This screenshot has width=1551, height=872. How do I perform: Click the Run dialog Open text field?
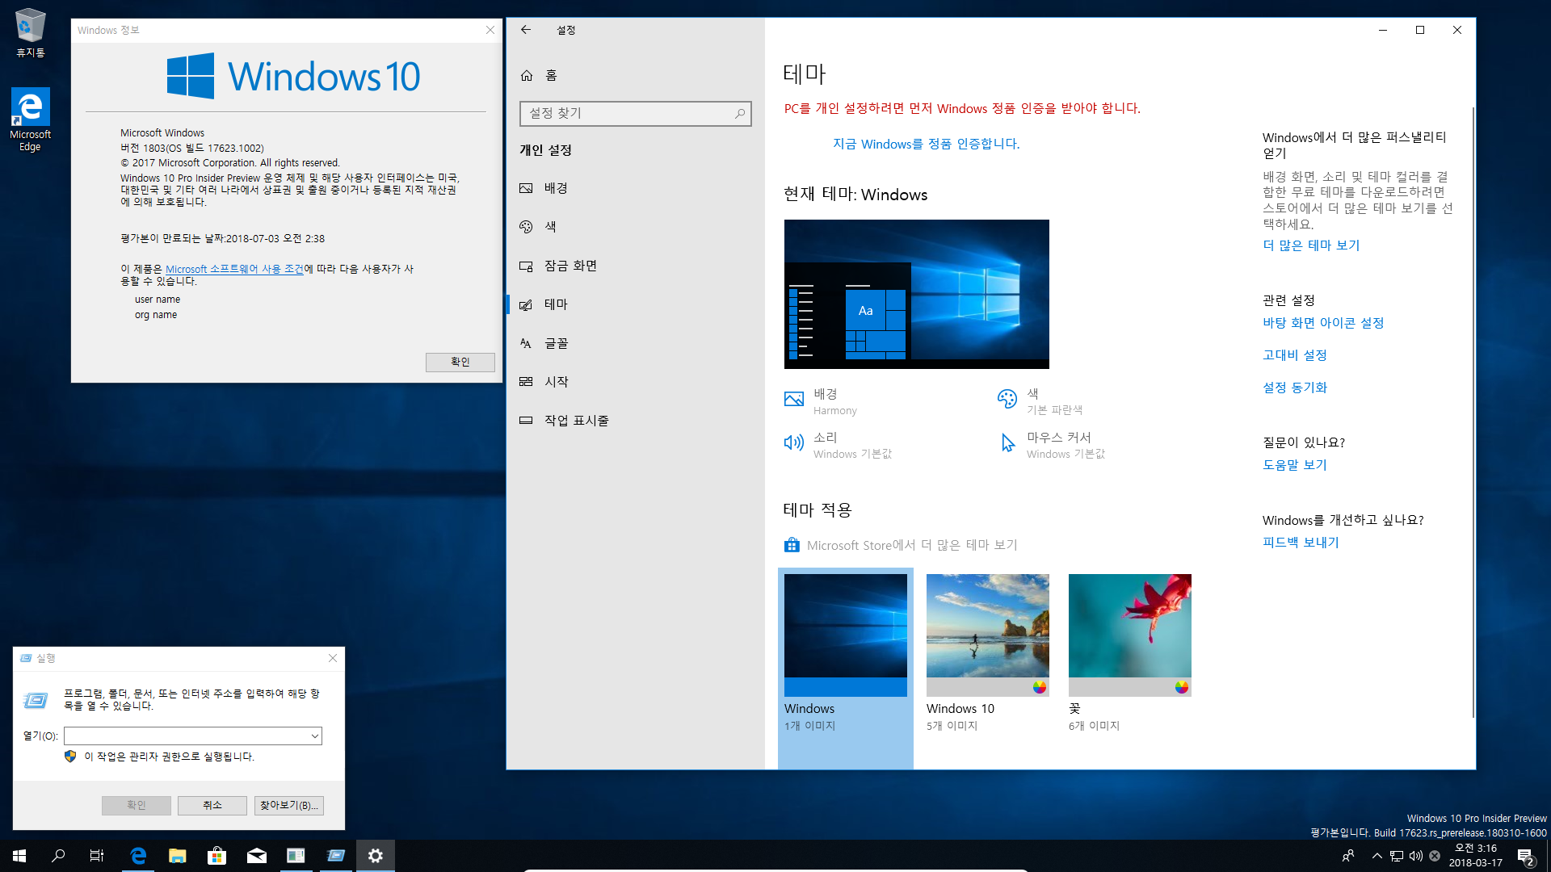coord(186,736)
